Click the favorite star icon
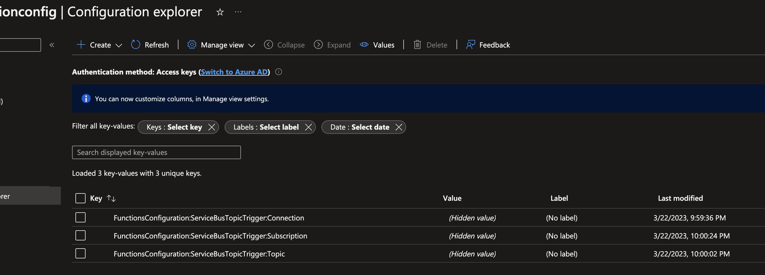The image size is (765, 275). coord(220,12)
